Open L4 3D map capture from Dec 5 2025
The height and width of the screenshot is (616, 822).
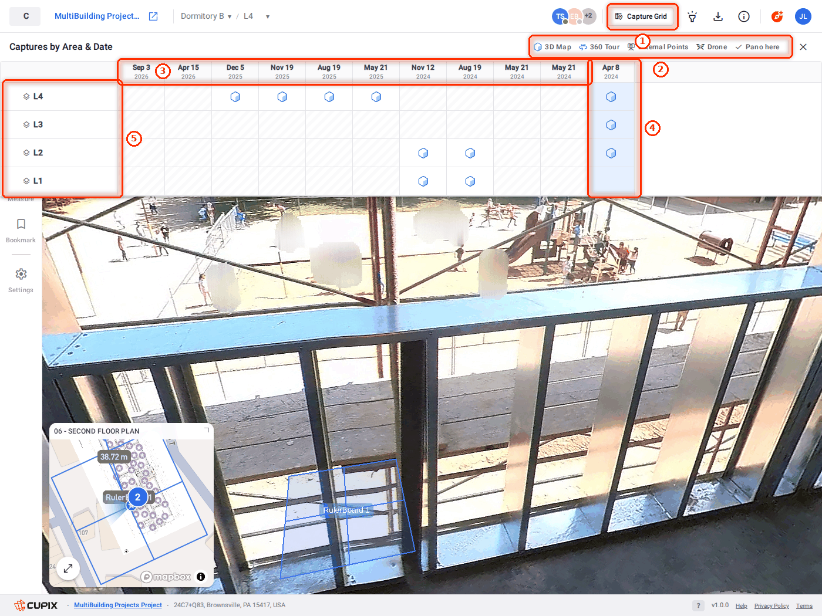[235, 97]
